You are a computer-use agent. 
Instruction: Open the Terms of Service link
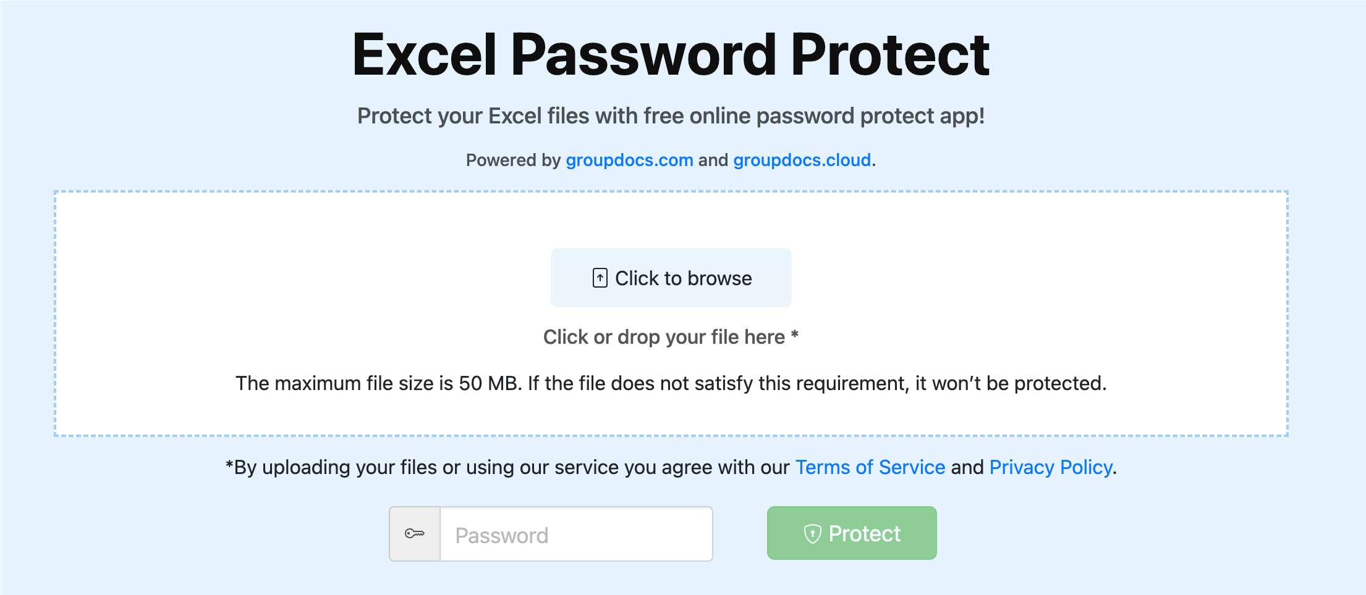[x=870, y=467]
